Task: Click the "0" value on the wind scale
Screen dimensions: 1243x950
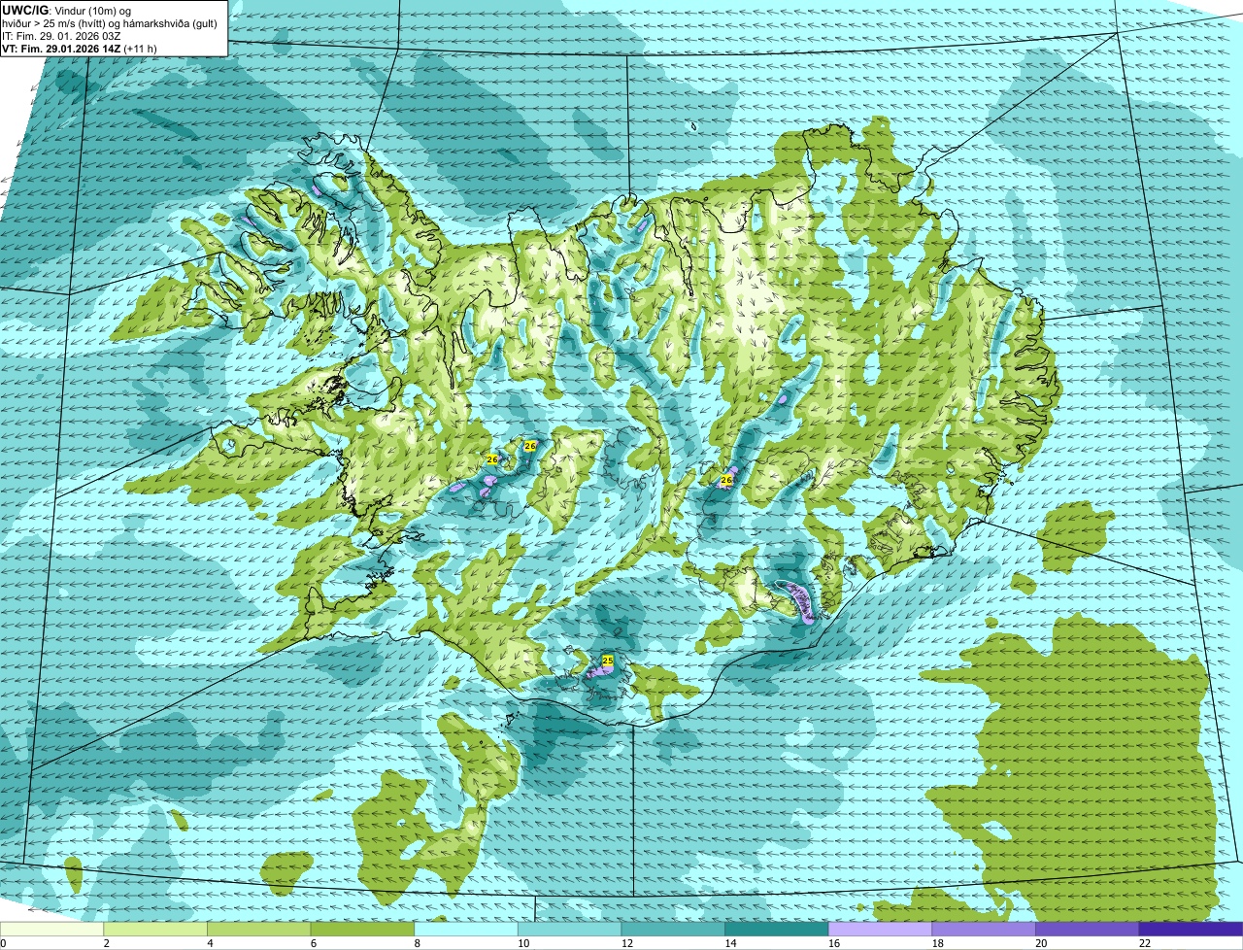Action: (3, 943)
